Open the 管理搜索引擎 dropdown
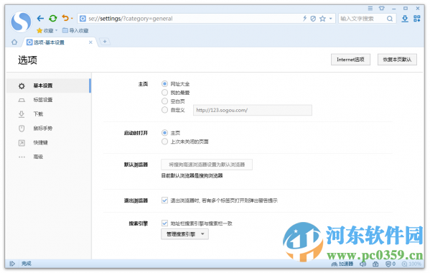 pyautogui.click(x=184, y=234)
